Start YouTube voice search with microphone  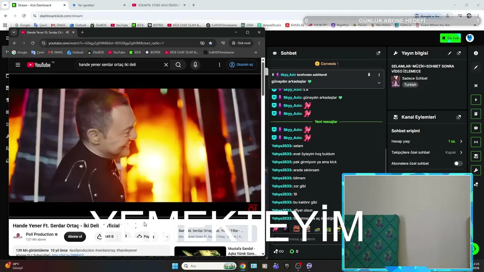point(195,65)
